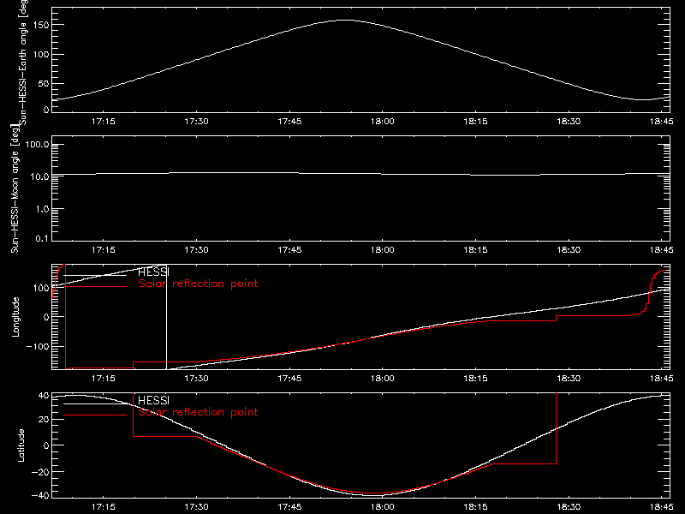Viewport: 685px width, 514px height.
Task: Click the 0.1 tick on Moon angle plot
Action: (42, 238)
